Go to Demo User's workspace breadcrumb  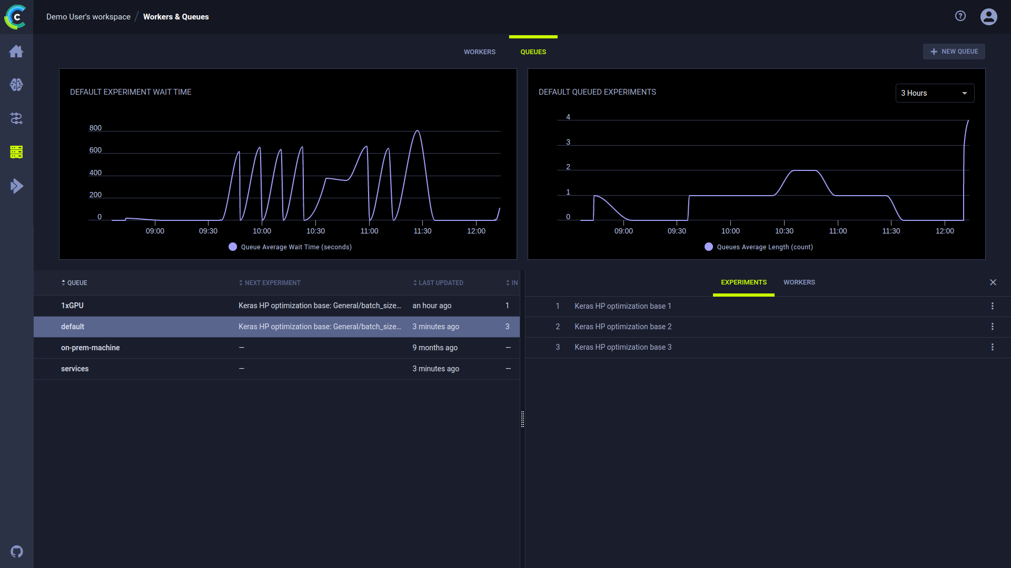(x=88, y=17)
